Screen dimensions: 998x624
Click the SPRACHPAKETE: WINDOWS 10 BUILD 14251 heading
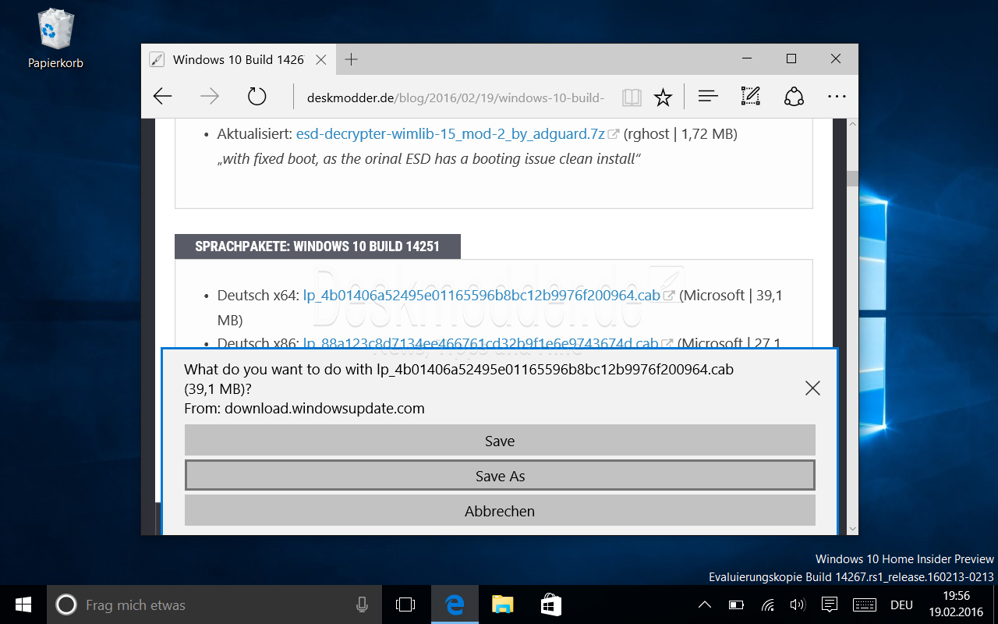tap(317, 246)
